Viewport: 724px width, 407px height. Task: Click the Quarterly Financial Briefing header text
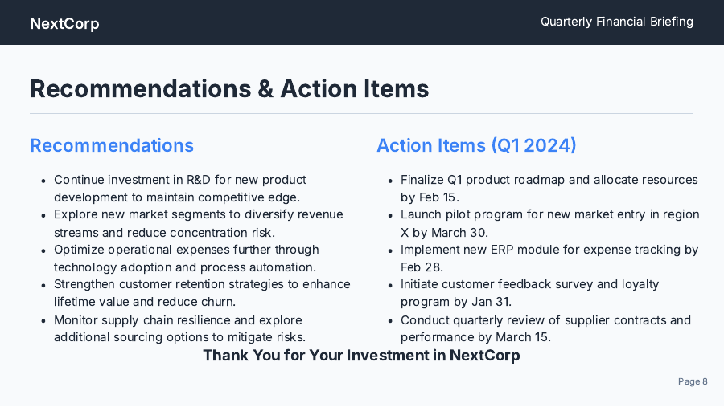616,22
